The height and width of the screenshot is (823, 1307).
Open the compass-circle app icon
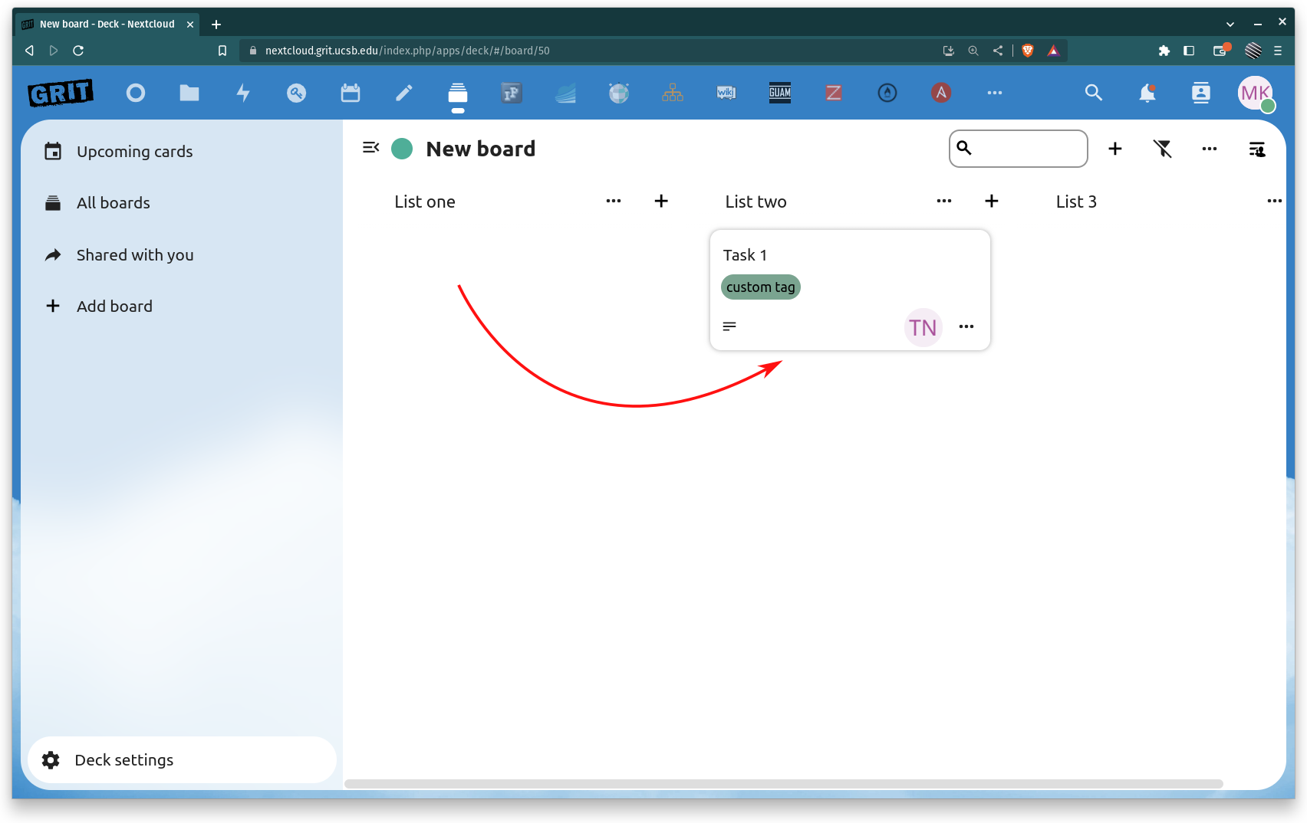coord(887,93)
